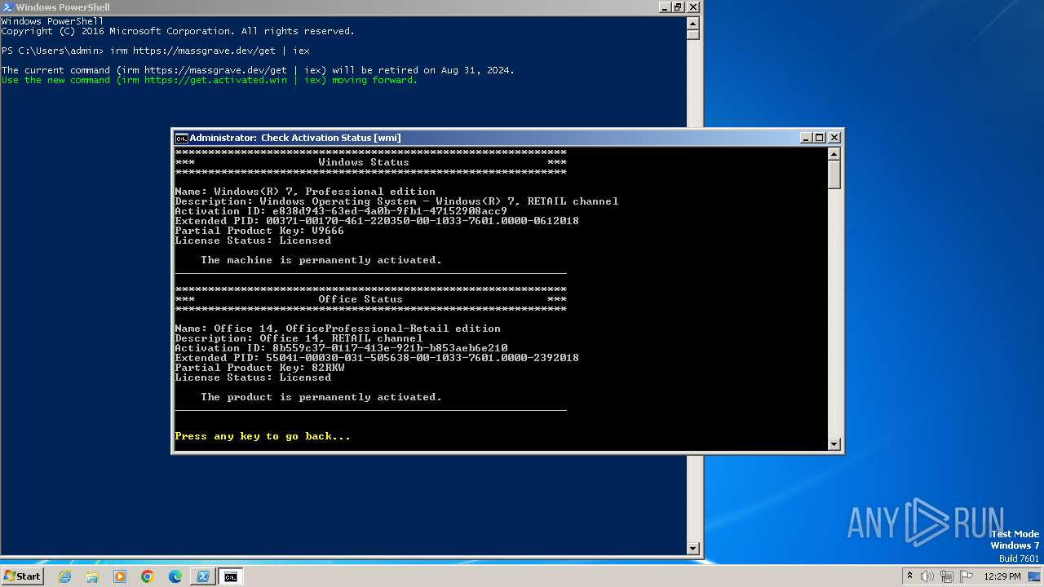Open Windows Media Player taskbar icon
Viewport: 1044px width, 587px height.
[120, 576]
